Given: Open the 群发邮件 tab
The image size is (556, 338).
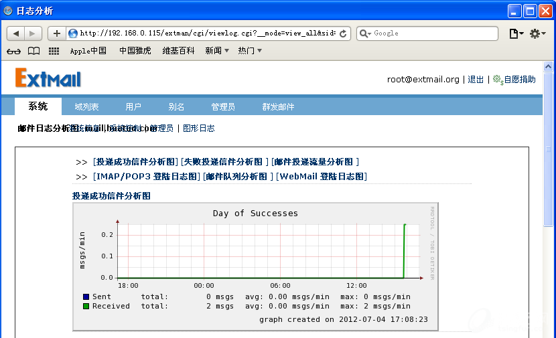Looking at the screenshot, I should pyautogui.click(x=278, y=107).
